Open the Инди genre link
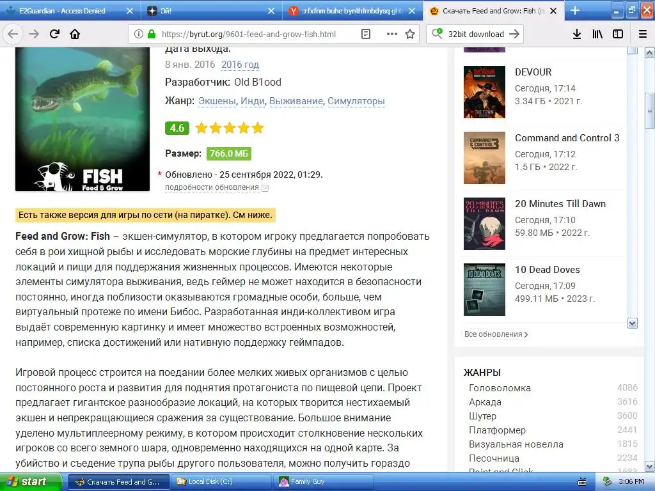The width and height of the screenshot is (655, 491). click(x=253, y=101)
